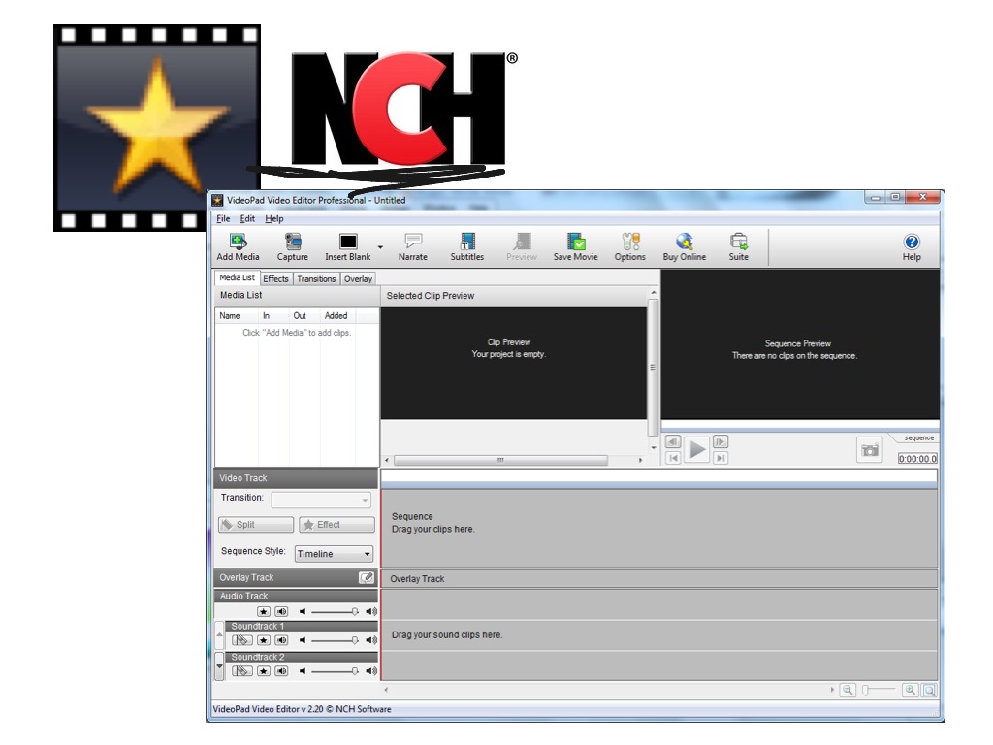Zoom out the timeline magnifier icon
This screenshot has height=745, width=993.
[x=848, y=690]
